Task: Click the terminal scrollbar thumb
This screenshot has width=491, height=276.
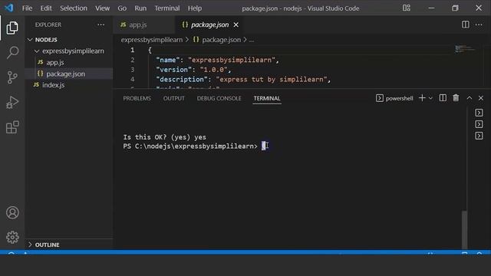Action: [465, 230]
